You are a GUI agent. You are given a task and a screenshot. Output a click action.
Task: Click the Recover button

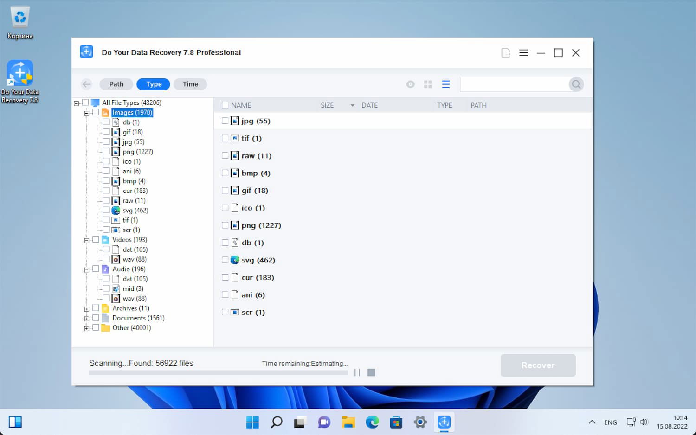(x=538, y=365)
